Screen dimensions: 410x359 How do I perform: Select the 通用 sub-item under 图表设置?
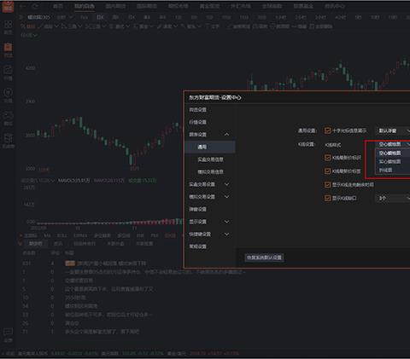point(210,147)
